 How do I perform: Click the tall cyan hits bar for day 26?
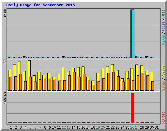tap(133, 34)
